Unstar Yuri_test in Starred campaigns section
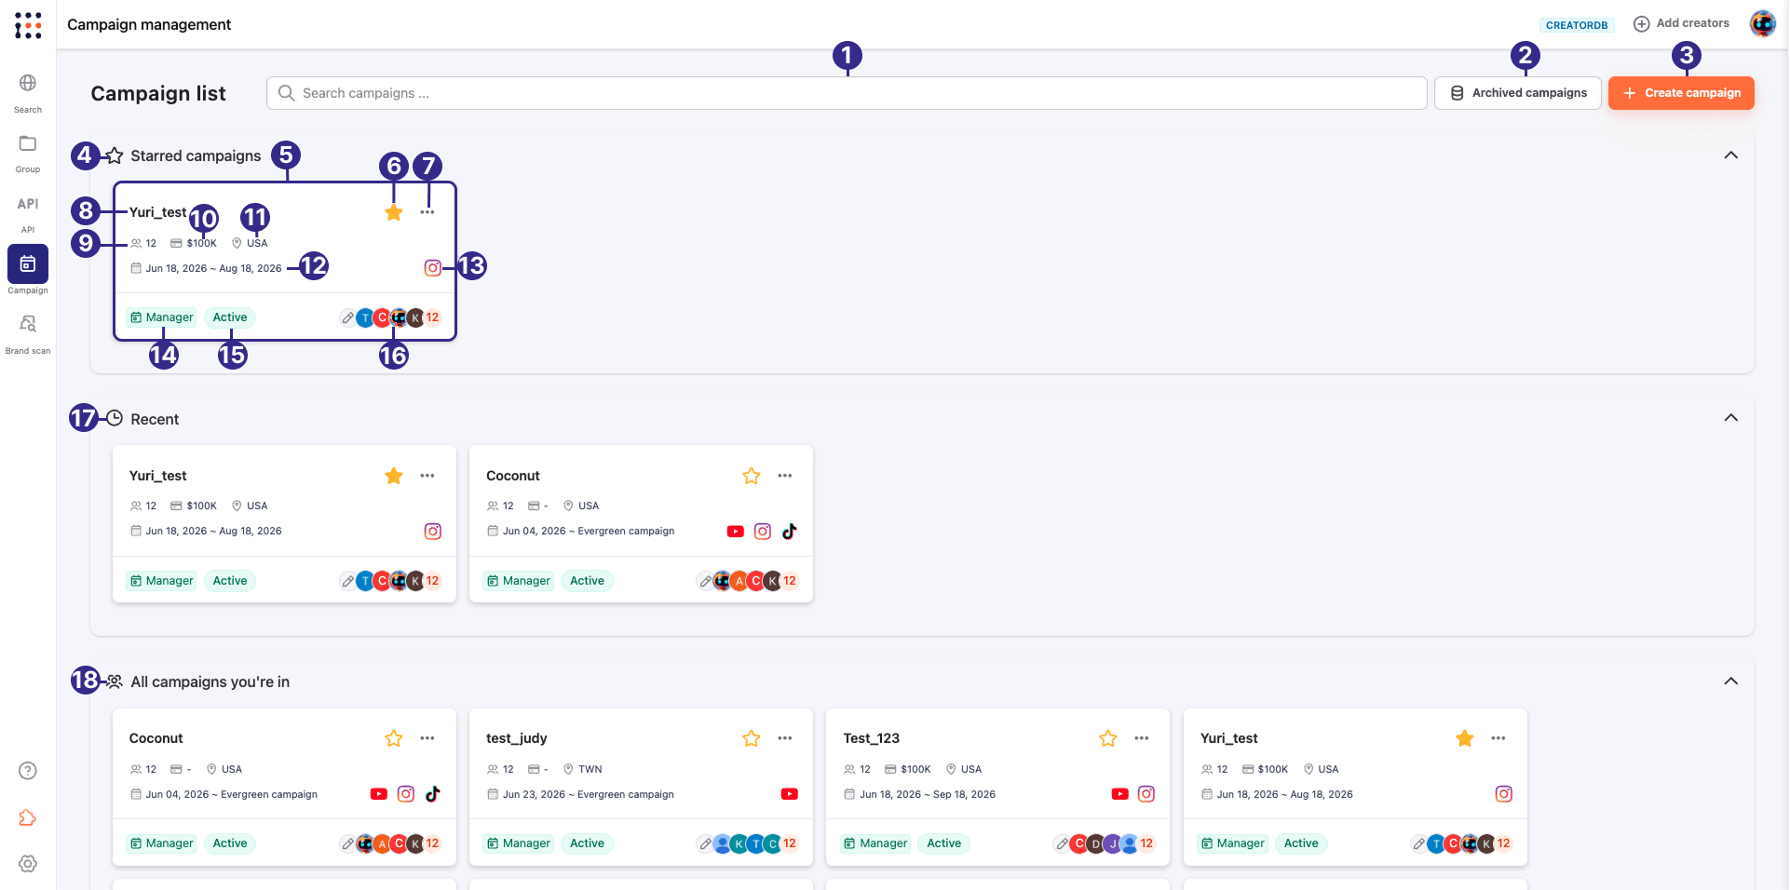The width and height of the screenshot is (1790, 890). pyautogui.click(x=394, y=213)
